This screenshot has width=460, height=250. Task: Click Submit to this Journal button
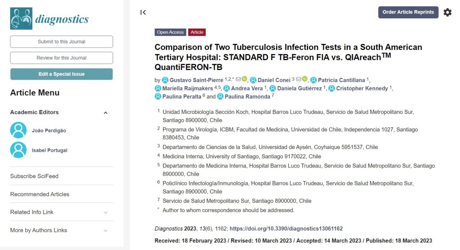pyautogui.click(x=61, y=42)
